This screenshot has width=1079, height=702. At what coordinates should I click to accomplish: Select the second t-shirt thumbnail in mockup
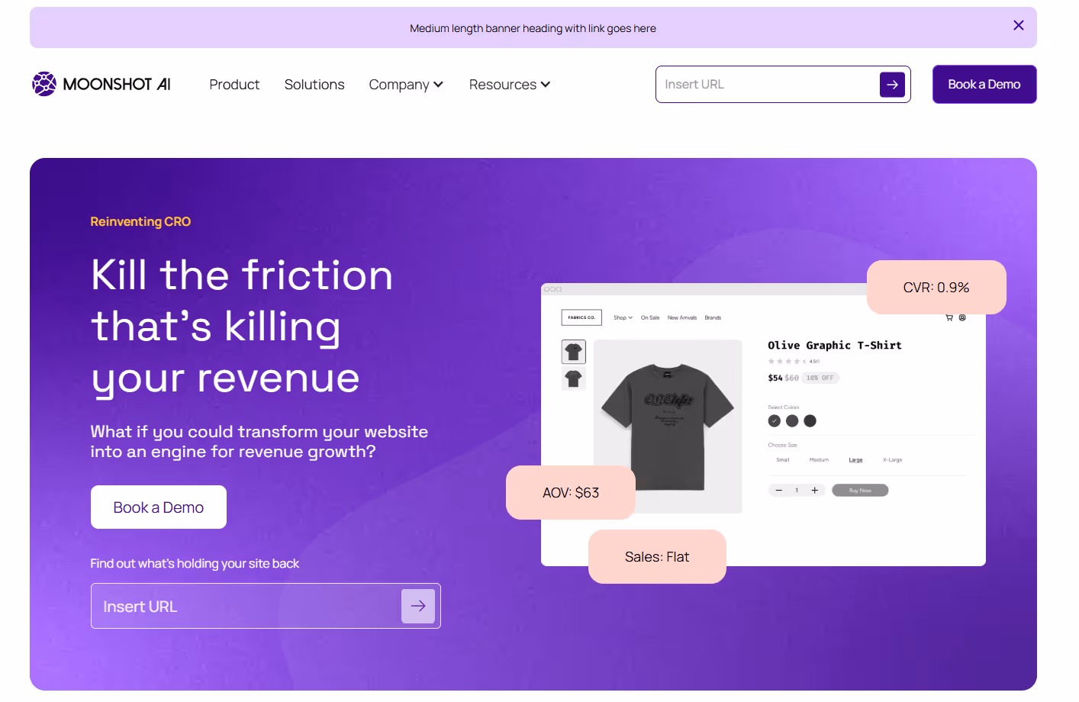[574, 378]
